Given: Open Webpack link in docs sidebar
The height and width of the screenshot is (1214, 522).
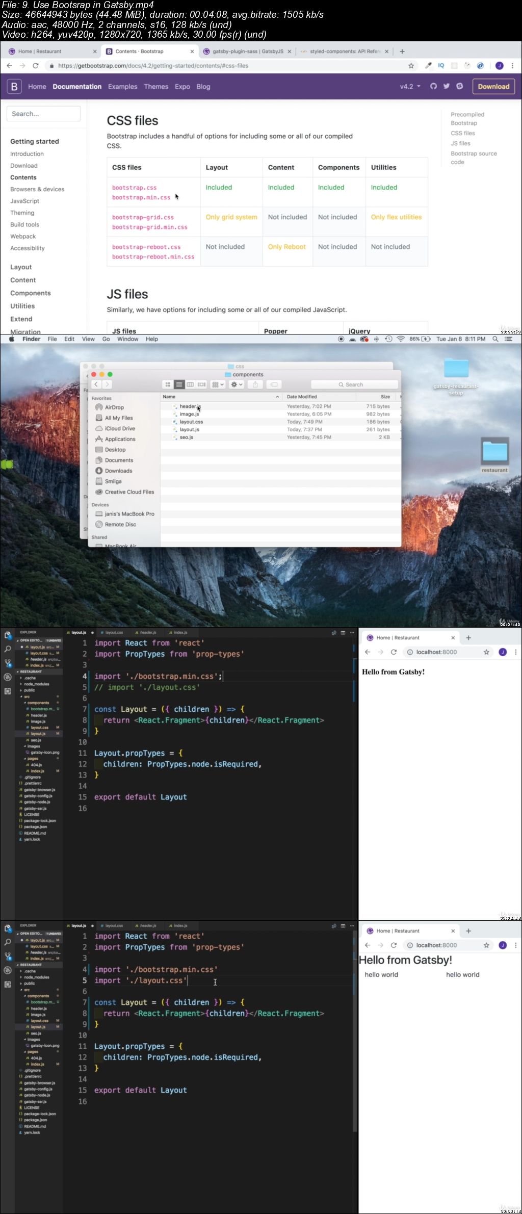Looking at the screenshot, I should pos(23,237).
